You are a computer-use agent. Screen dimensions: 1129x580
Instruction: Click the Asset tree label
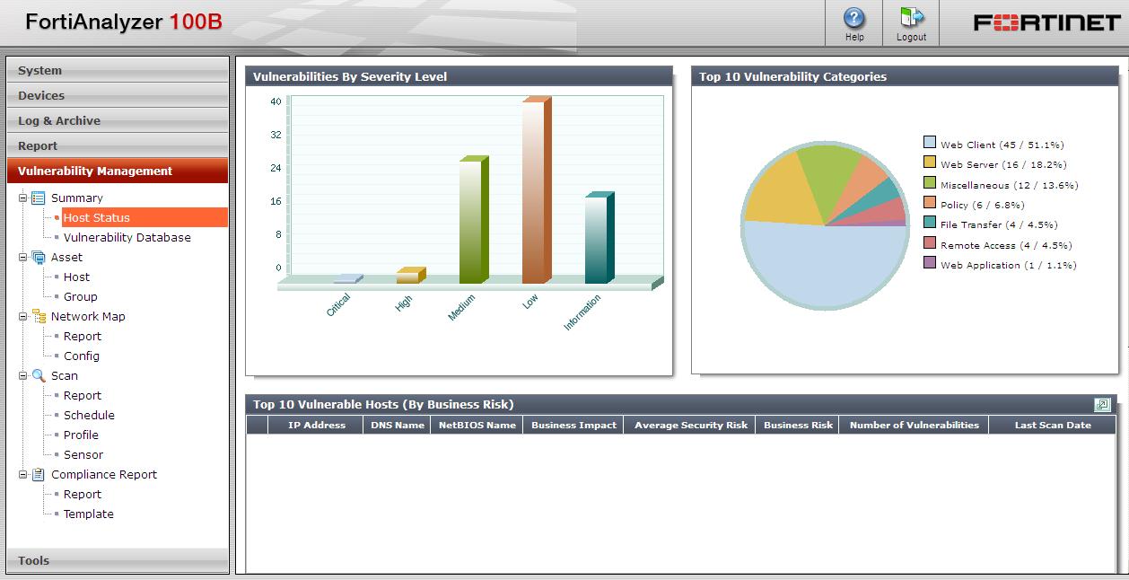pos(66,257)
